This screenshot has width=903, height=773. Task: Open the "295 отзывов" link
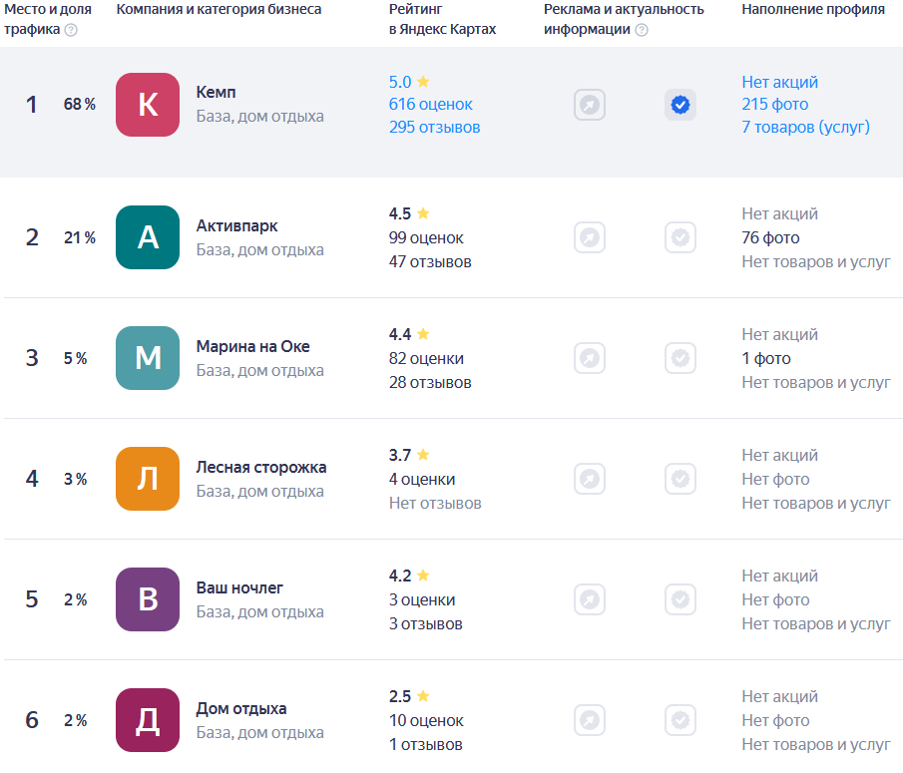[x=435, y=128]
